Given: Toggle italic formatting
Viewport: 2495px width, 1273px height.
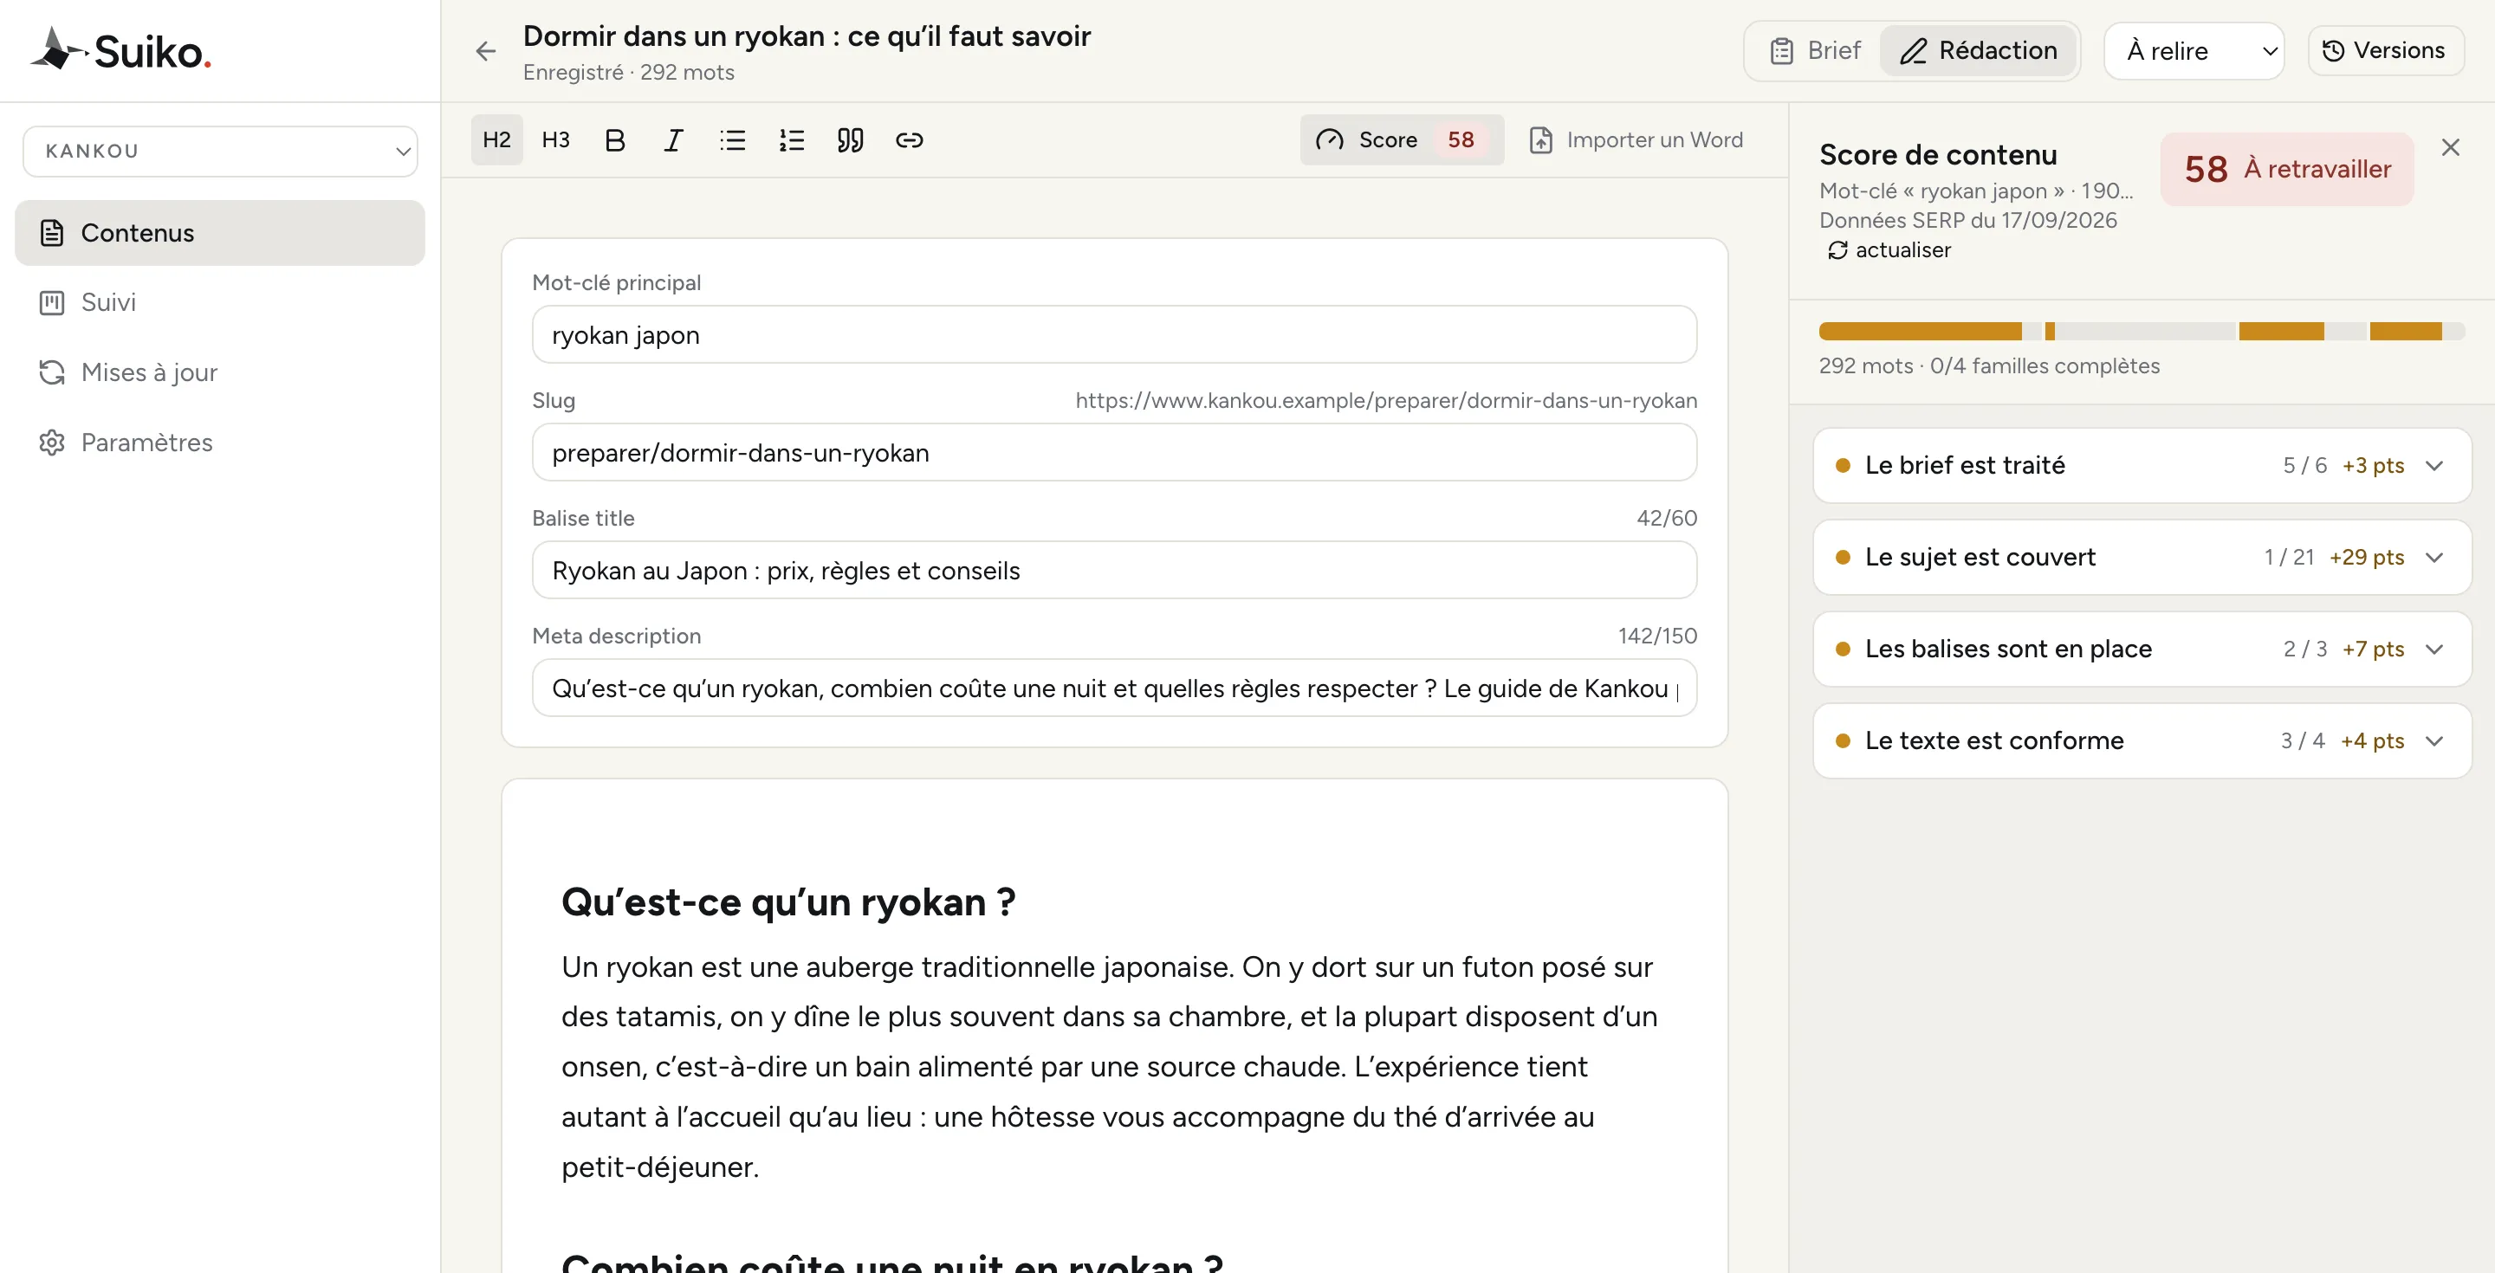Looking at the screenshot, I should 674,139.
